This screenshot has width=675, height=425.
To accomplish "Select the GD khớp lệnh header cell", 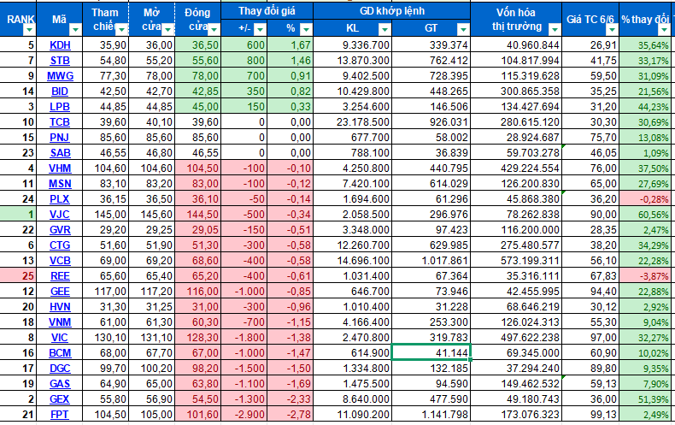I will [x=391, y=11].
